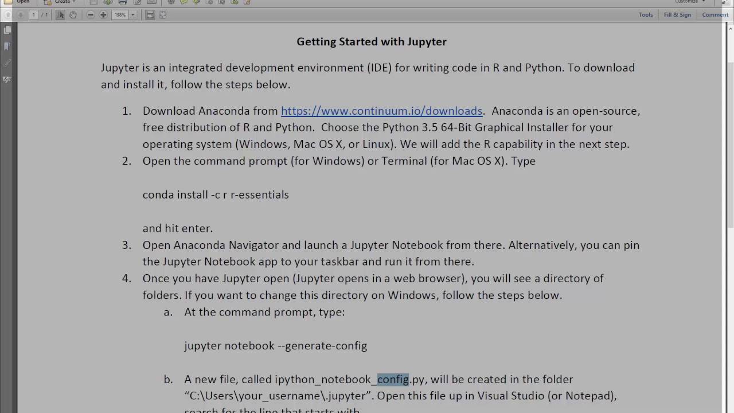Viewport: 734px width, 413px height.
Task: Click the 'and hit enter.' line
Action: pos(178,228)
